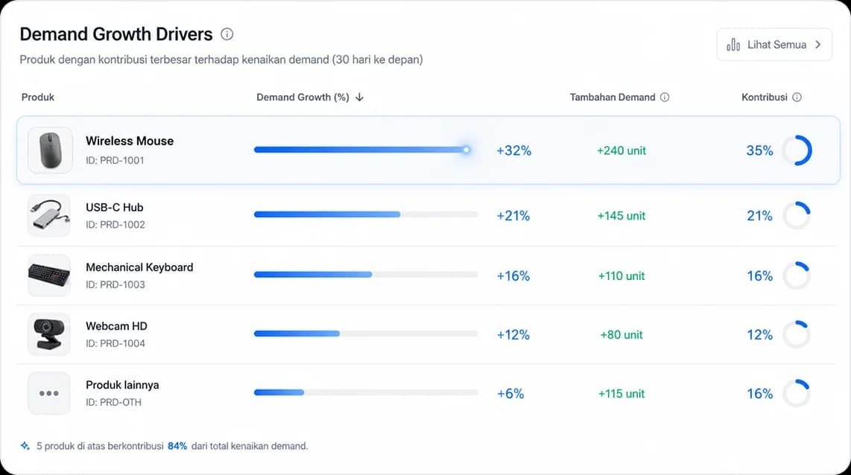Click the Wireless Mouse contribution ring
851x475 pixels.
pos(797,150)
